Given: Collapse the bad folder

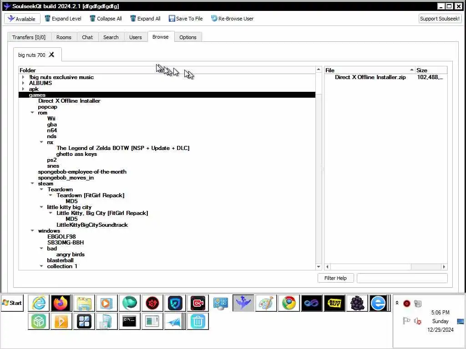Looking at the screenshot, I should click(x=41, y=249).
